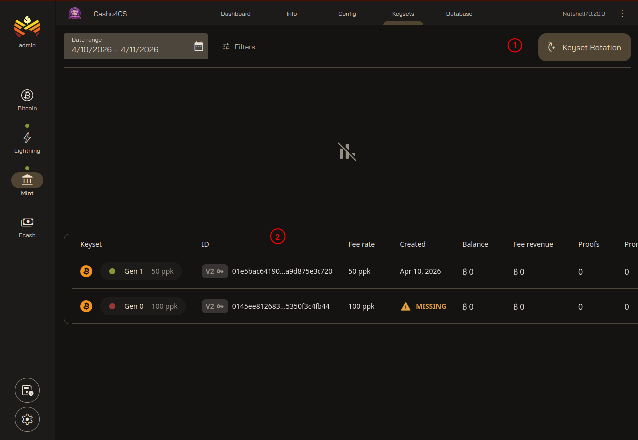Click the settings gear icon
Viewport: 638px width, 440px height.
[x=27, y=419]
